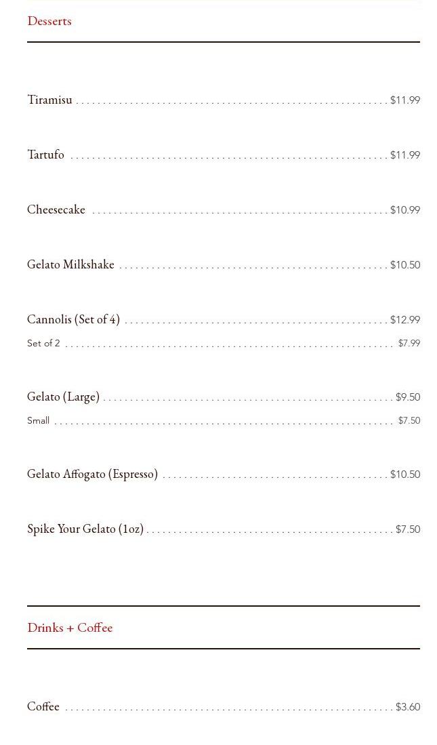Choose the Cheesecake menu entry
The height and width of the screenshot is (745, 437).
tap(56, 209)
